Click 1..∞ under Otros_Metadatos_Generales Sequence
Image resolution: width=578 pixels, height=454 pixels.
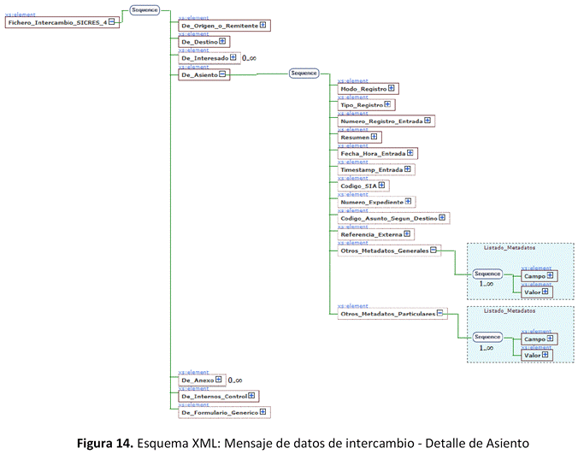(487, 284)
